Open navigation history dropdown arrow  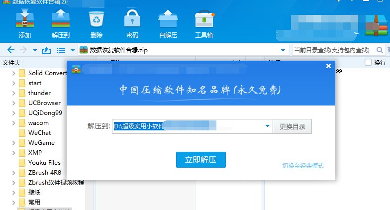(x=35, y=50)
